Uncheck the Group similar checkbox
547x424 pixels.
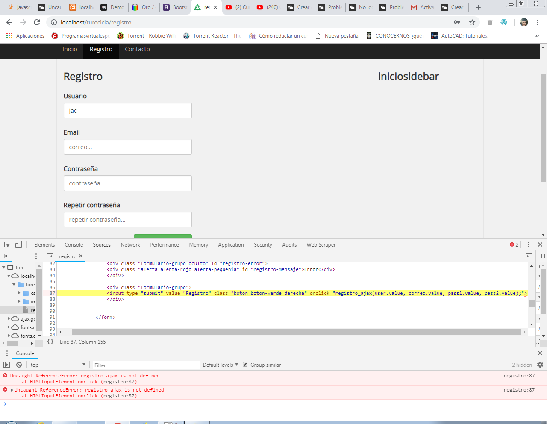click(245, 365)
